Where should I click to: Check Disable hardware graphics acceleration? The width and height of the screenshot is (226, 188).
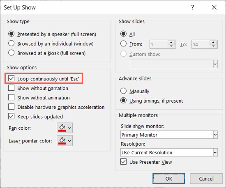pyautogui.click(x=11, y=107)
